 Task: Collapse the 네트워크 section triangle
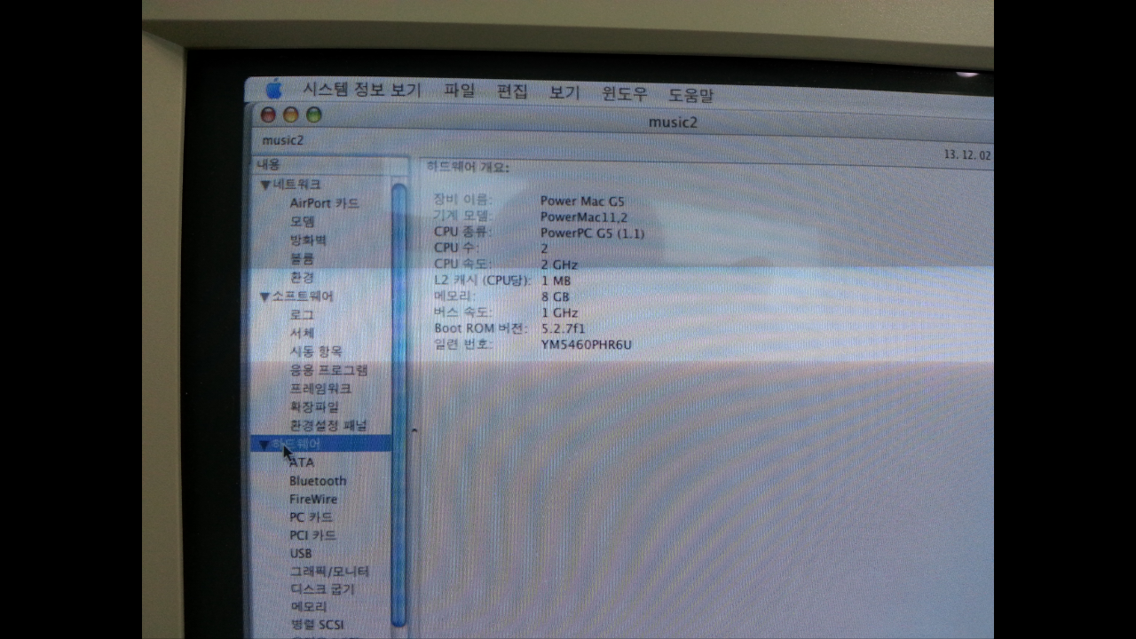point(264,185)
